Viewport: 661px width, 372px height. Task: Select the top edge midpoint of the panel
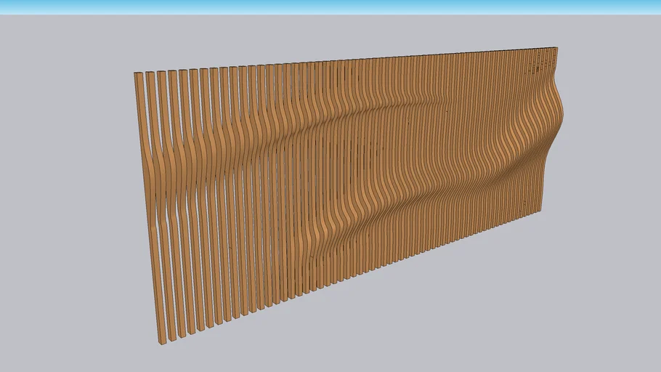(346, 62)
